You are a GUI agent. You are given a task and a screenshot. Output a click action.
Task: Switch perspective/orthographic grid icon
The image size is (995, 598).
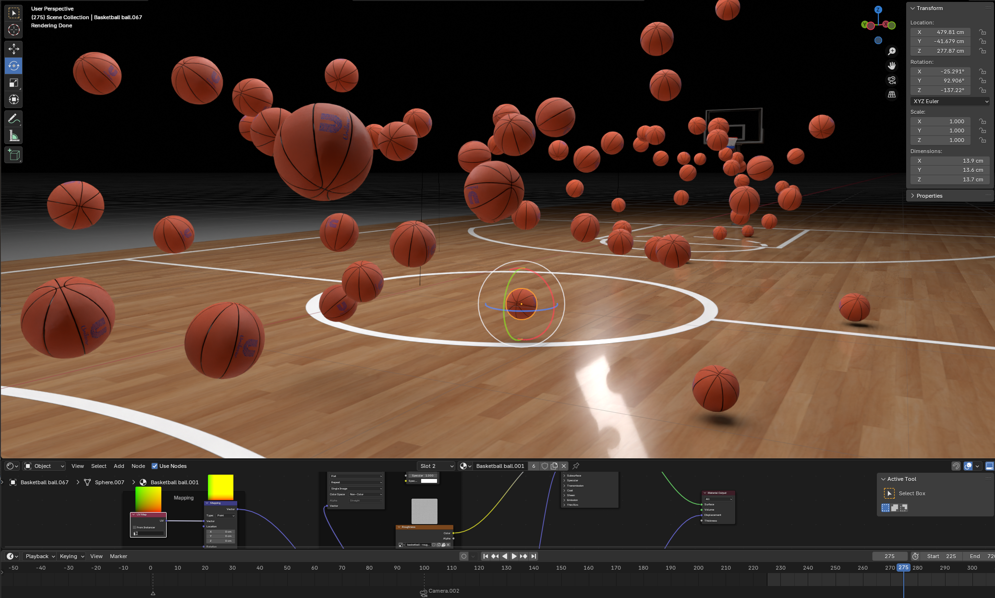892,95
